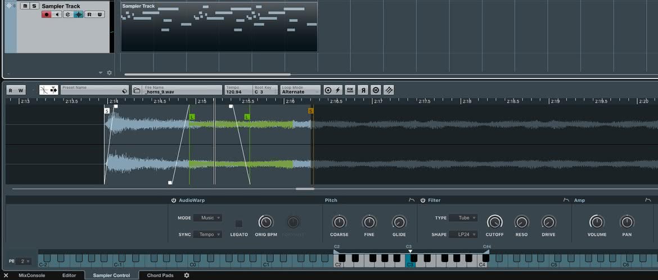The height and width of the screenshot is (280, 658).
Task: Click the teal waveform sampler button on track
Action: tap(79, 15)
